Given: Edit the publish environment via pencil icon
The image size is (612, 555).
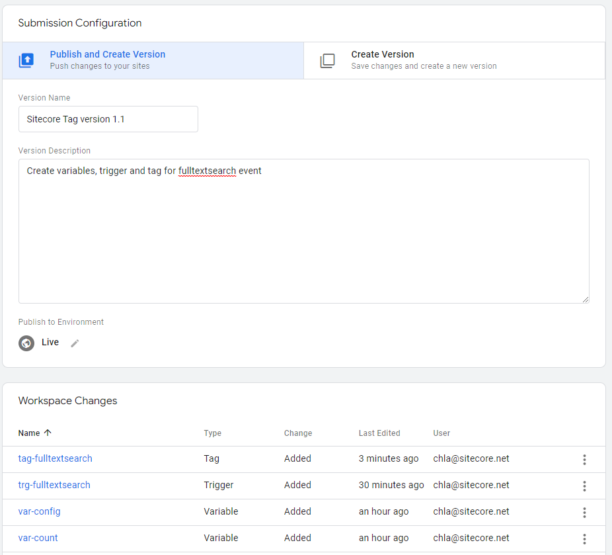Looking at the screenshot, I should click(75, 343).
